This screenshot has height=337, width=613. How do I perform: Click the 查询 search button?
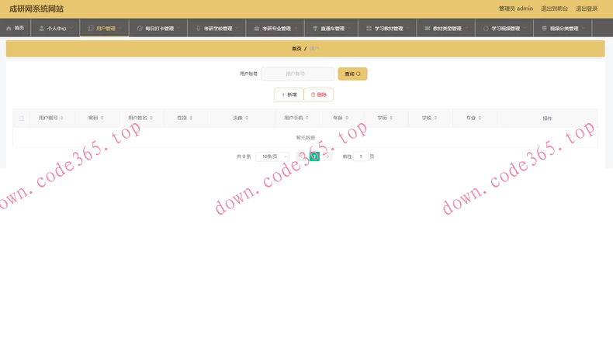coord(352,74)
